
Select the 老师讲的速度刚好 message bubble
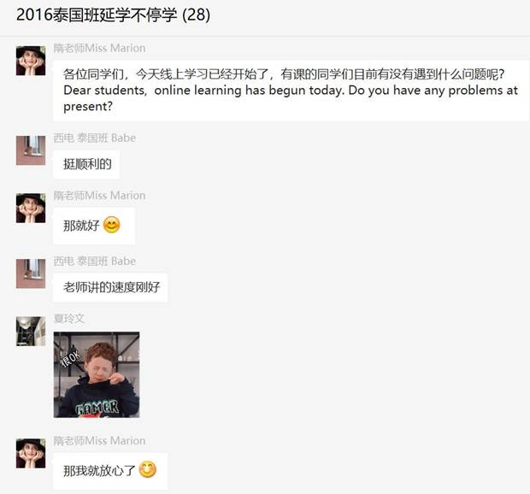[x=110, y=287]
